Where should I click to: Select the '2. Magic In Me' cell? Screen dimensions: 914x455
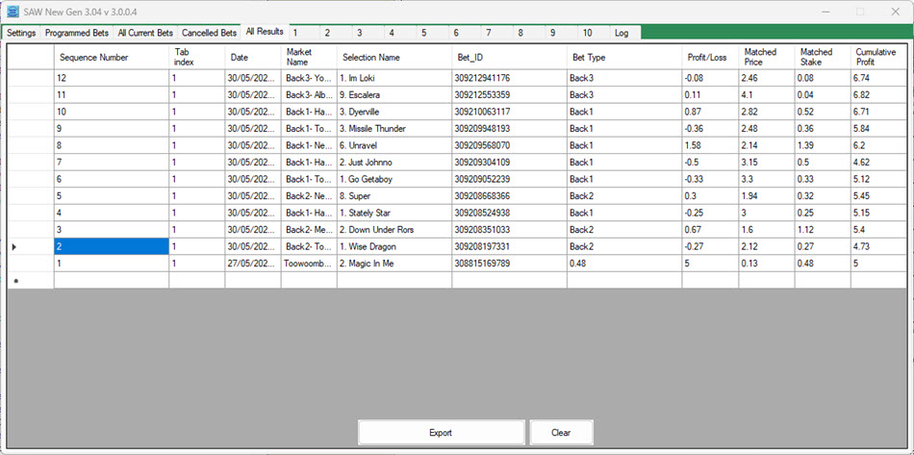pos(394,263)
